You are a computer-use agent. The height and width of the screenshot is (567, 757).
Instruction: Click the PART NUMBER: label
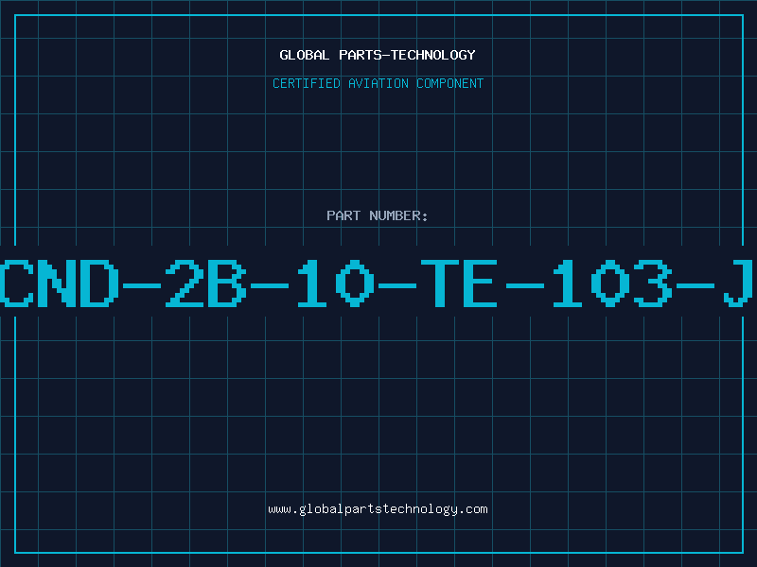point(378,215)
